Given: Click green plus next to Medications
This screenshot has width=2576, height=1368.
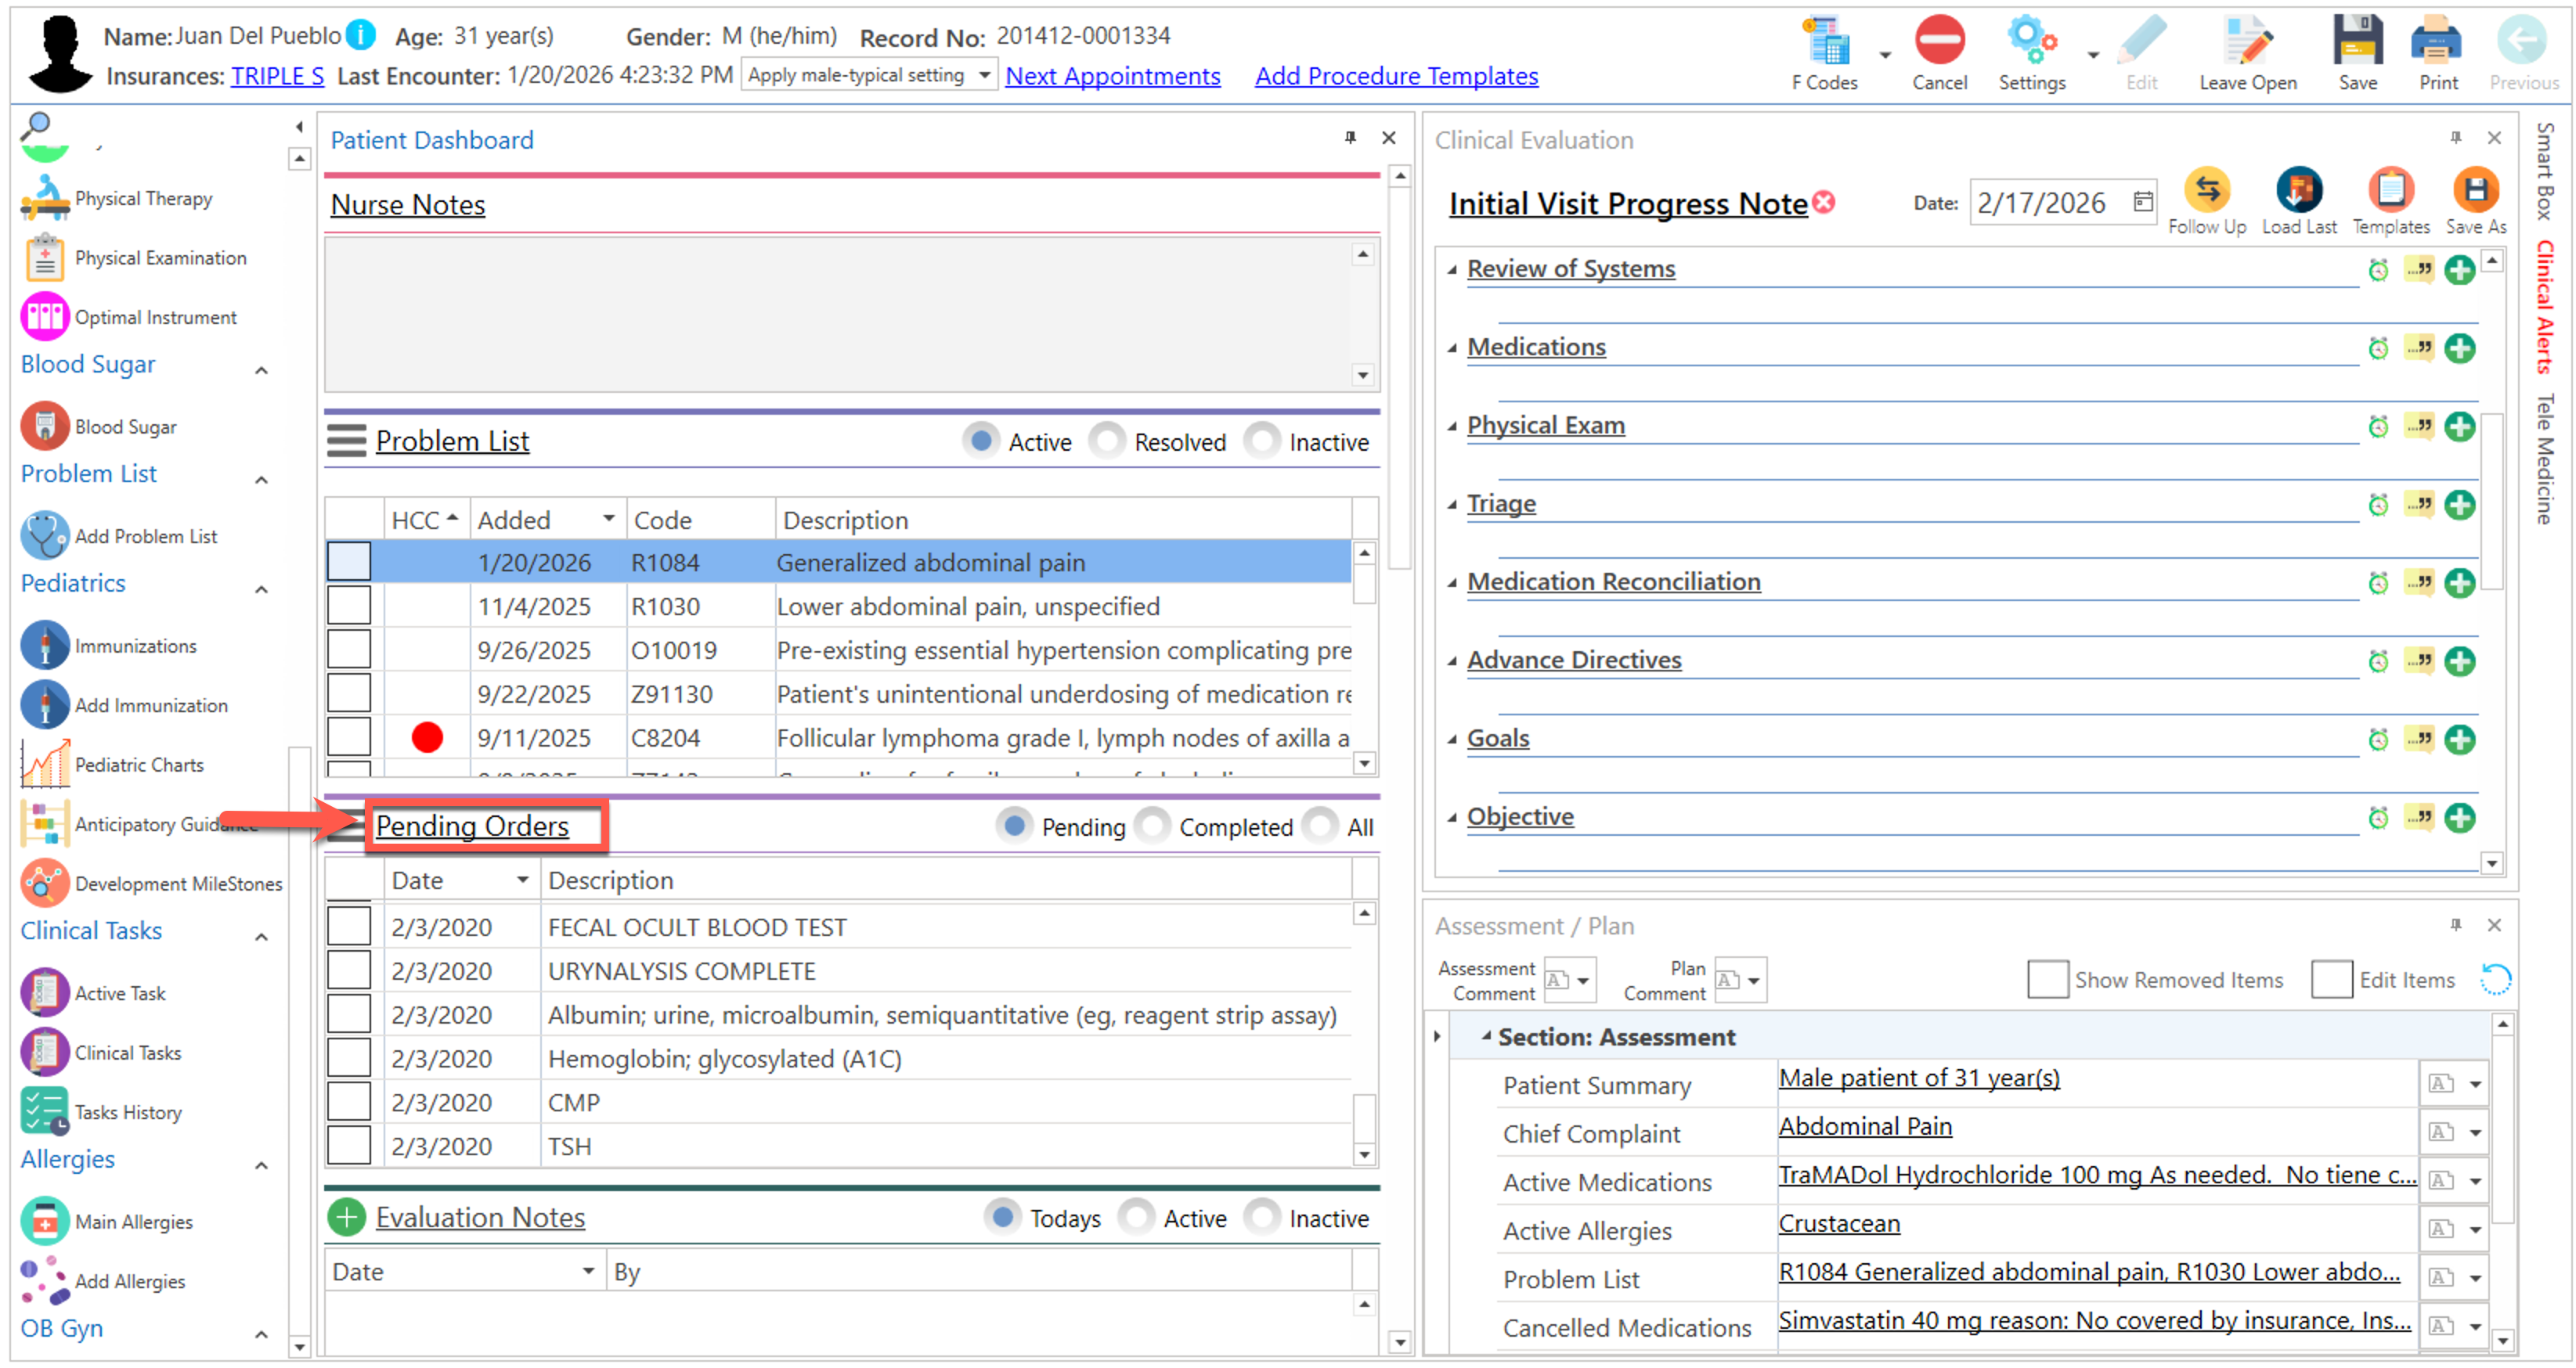Looking at the screenshot, I should pyautogui.click(x=2459, y=349).
